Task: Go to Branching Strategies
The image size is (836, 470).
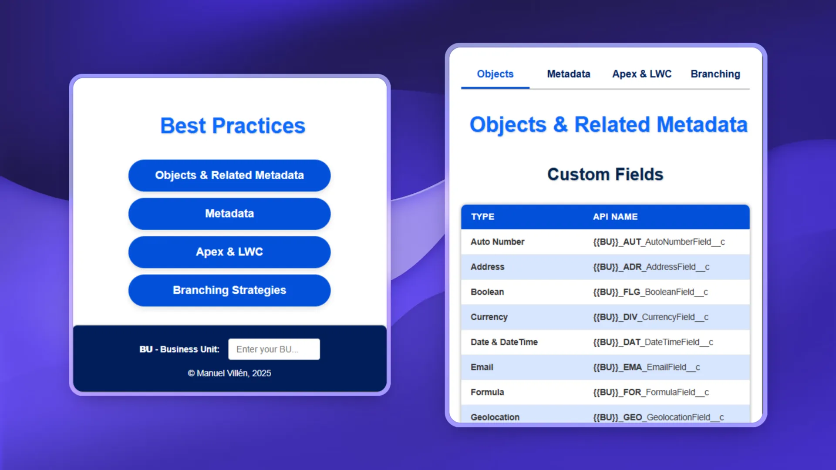Action: (229, 290)
